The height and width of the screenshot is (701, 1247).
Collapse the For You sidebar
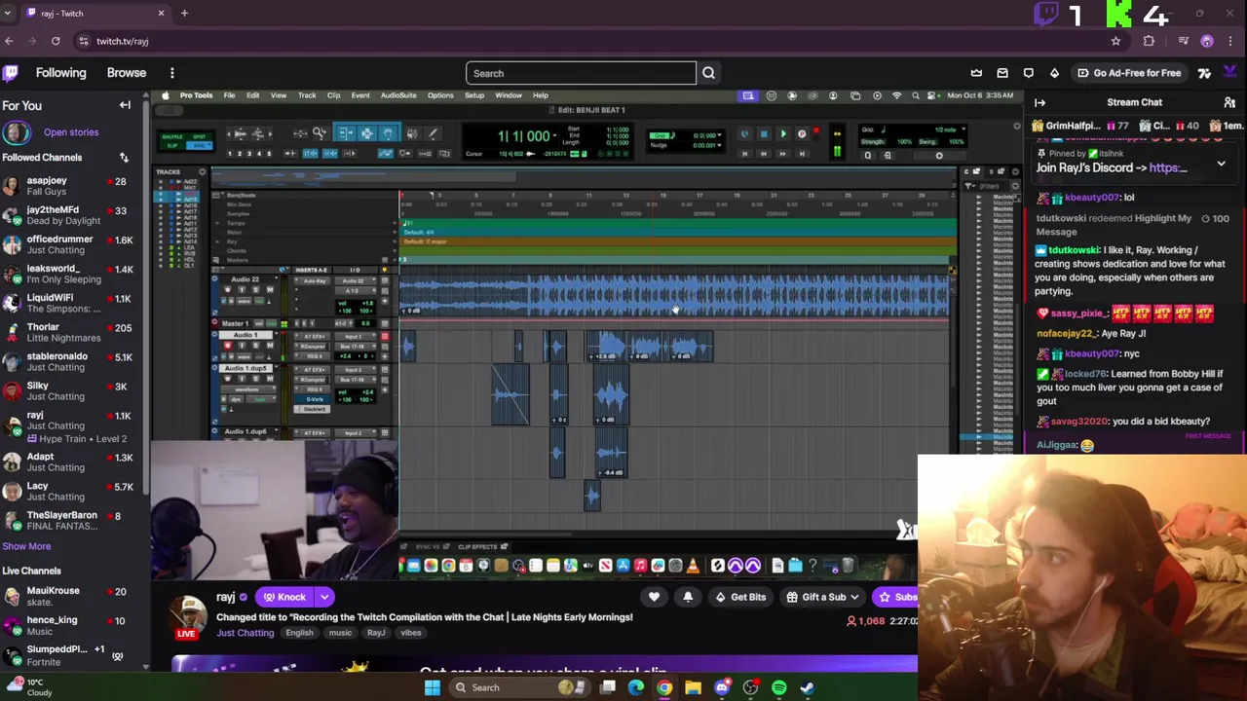[125, 105]
